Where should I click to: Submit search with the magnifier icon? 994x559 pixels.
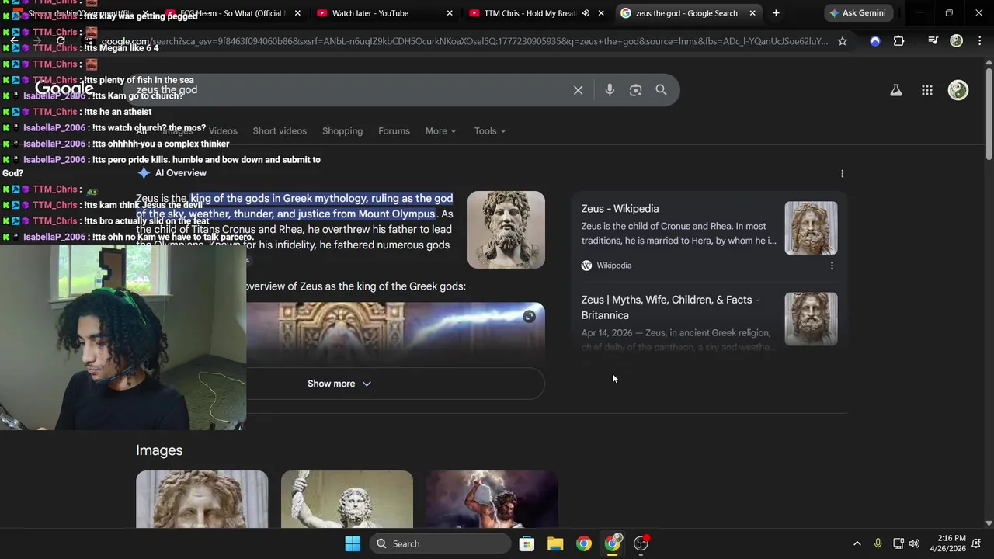(661, 90)
